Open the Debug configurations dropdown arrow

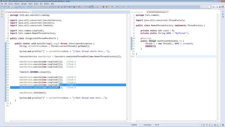(x=67, y=7)
